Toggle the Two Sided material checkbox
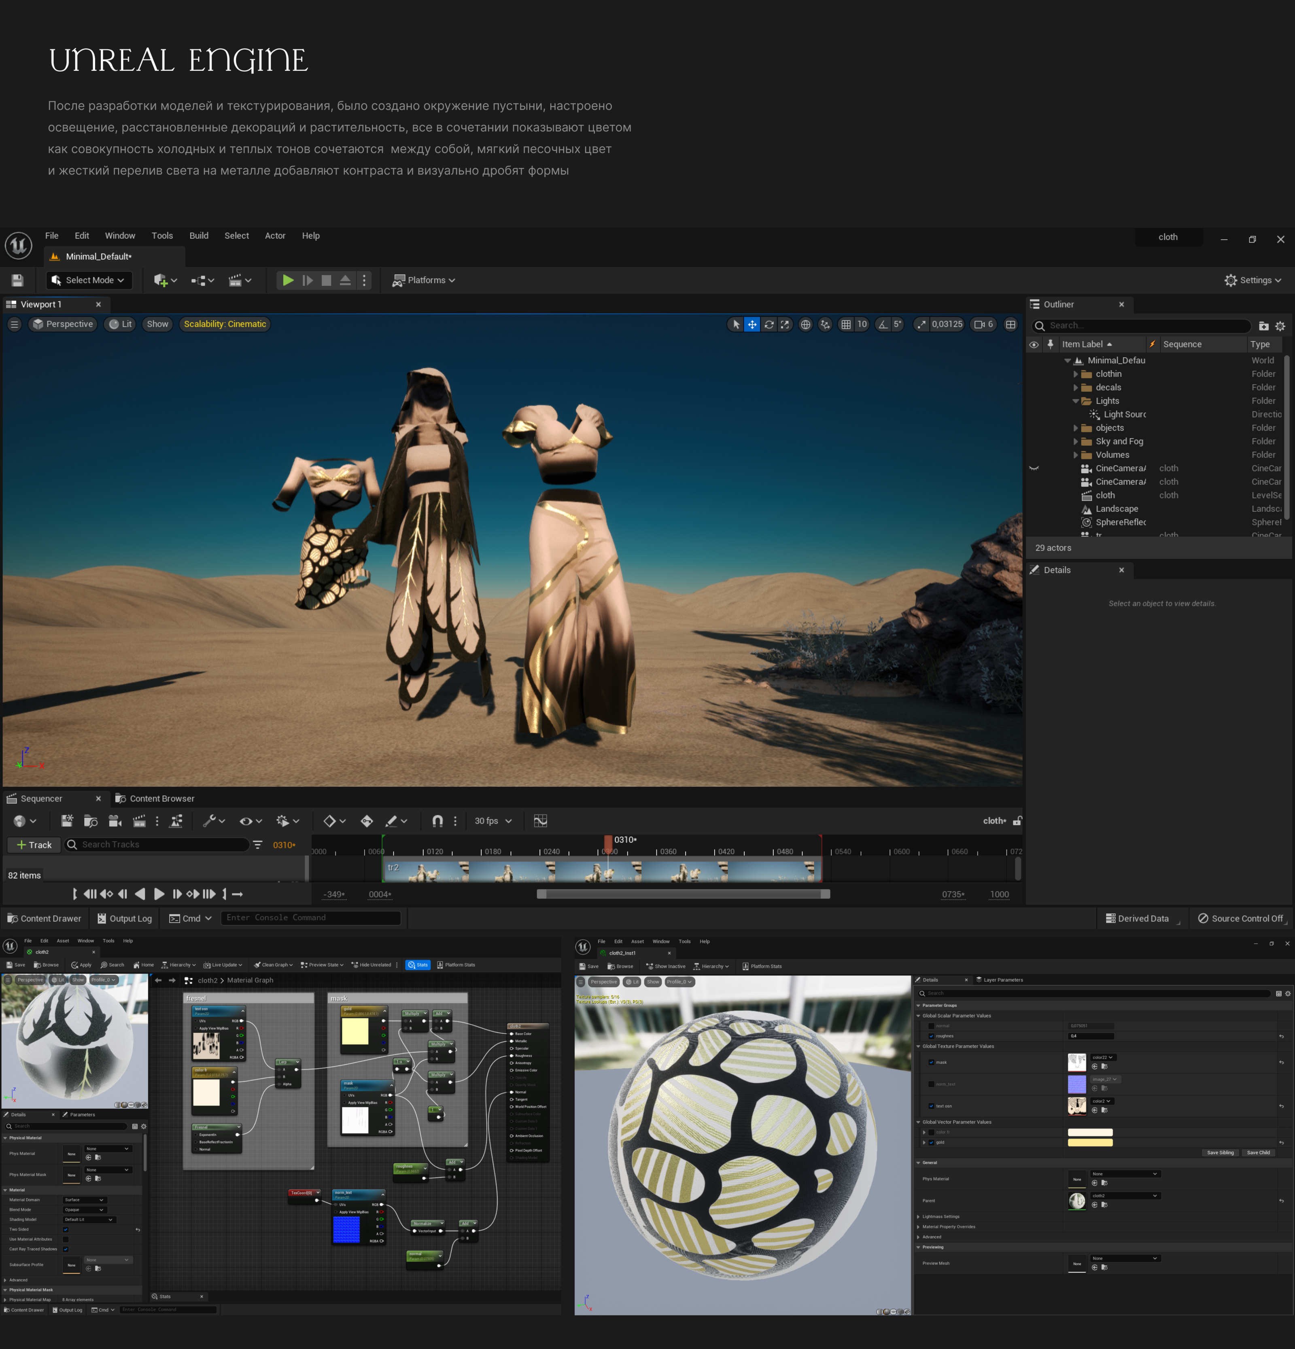The width and height of the screenshot is (1295, 1349). point(66,1229)
